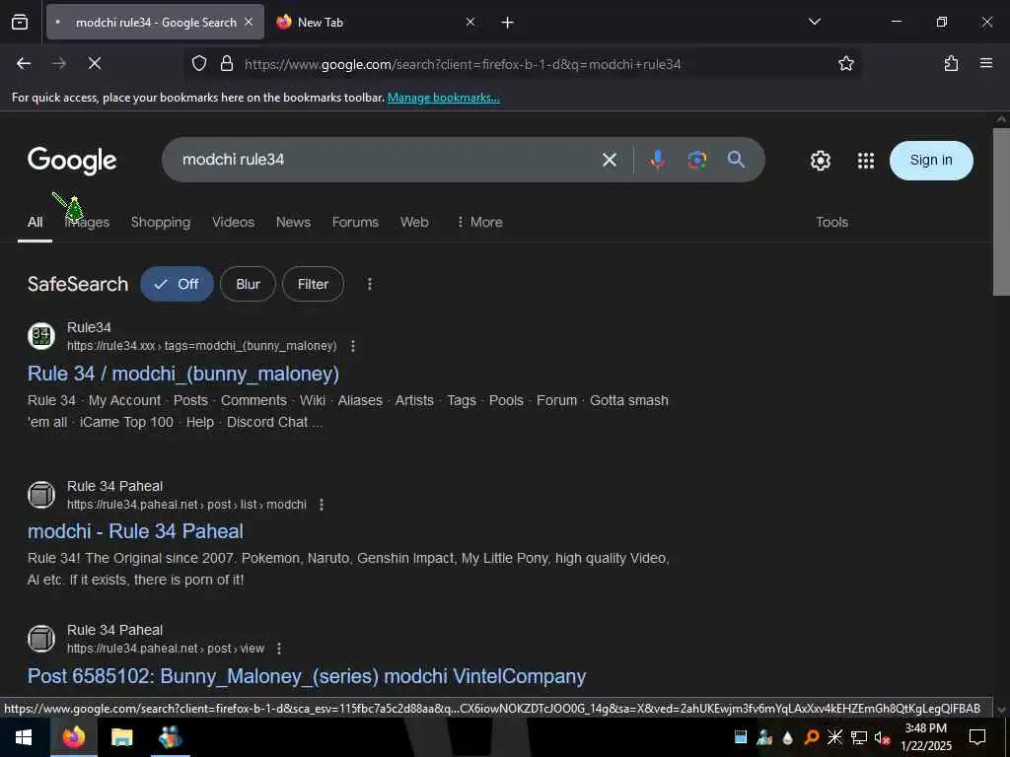
Task: Open the Firefox application menu
Action: tap(985, 63)
